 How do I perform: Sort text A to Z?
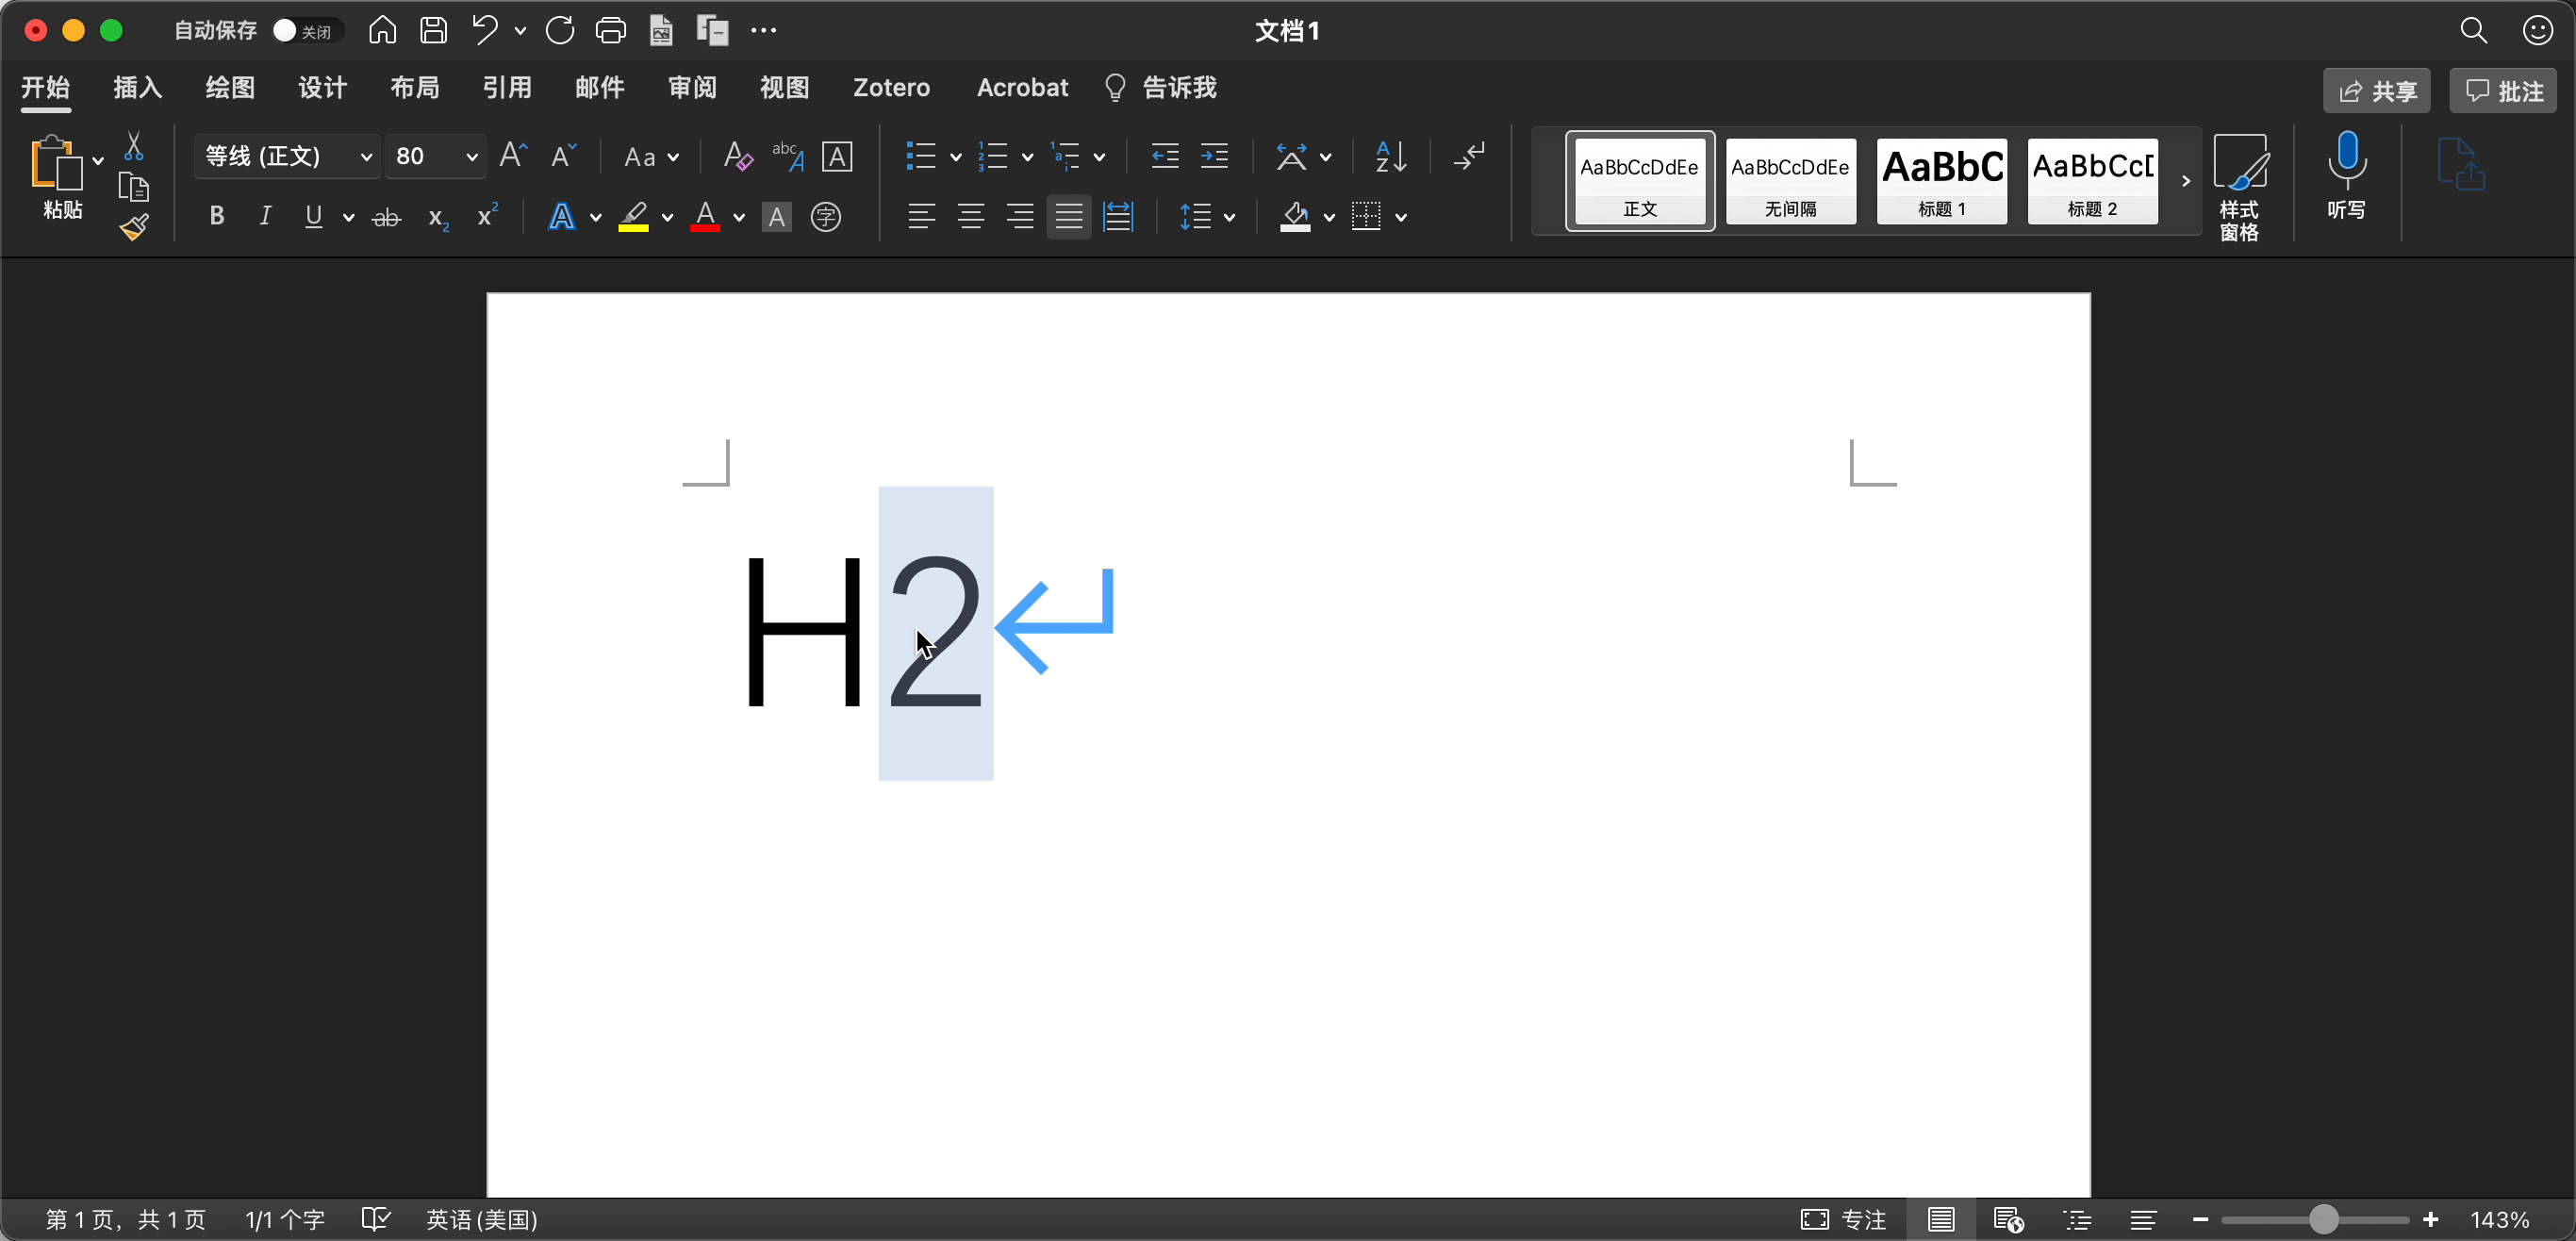pyautogui.click(x=1391, y=156)
